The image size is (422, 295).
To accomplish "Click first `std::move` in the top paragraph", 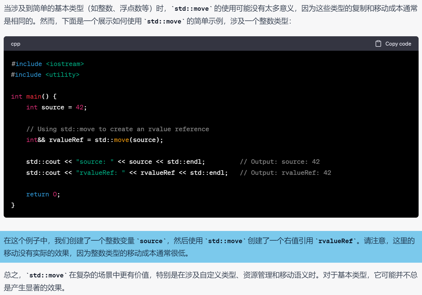I will [x=192, y=9].
